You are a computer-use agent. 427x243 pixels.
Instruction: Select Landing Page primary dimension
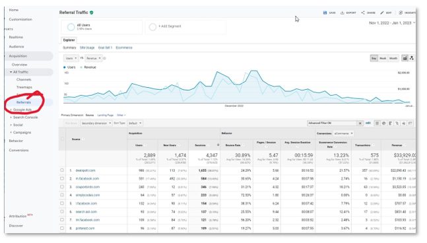(106, 116)
